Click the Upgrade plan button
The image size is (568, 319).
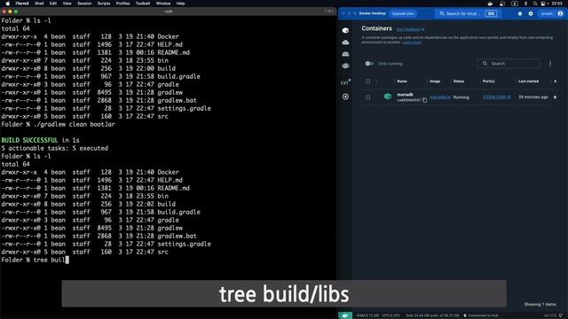(x=403, y=14)
